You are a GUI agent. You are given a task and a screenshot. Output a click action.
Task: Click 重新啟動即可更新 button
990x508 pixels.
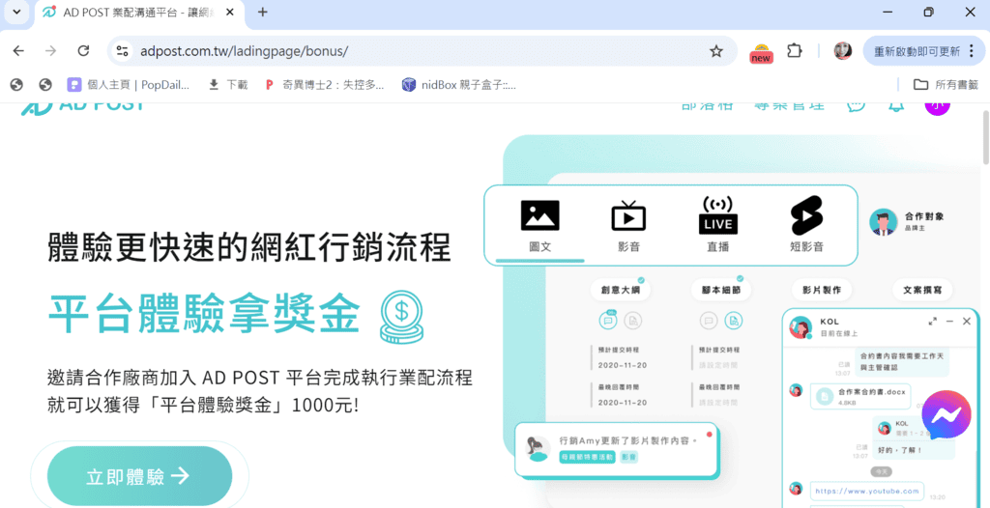pyautogui.click(x=917, y=51)
